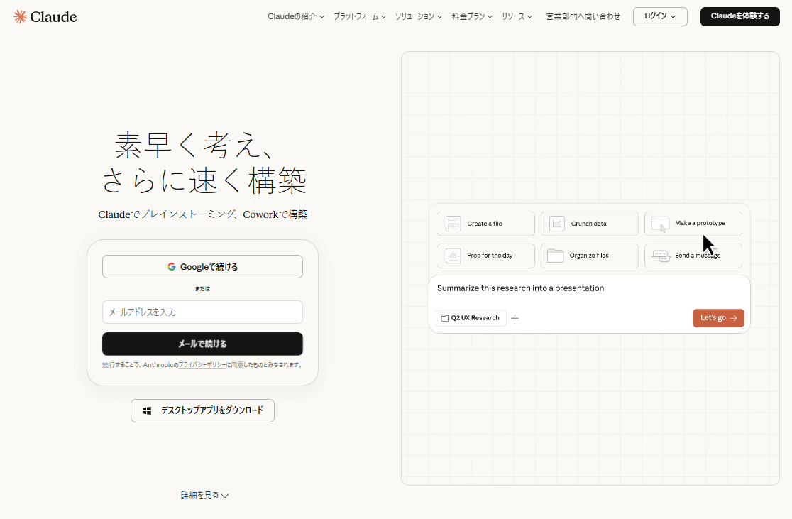The height and width of the screenshot is (519, 792).
Task: Focus the メールアドレスを入力 field
Action: coord(202,312)
